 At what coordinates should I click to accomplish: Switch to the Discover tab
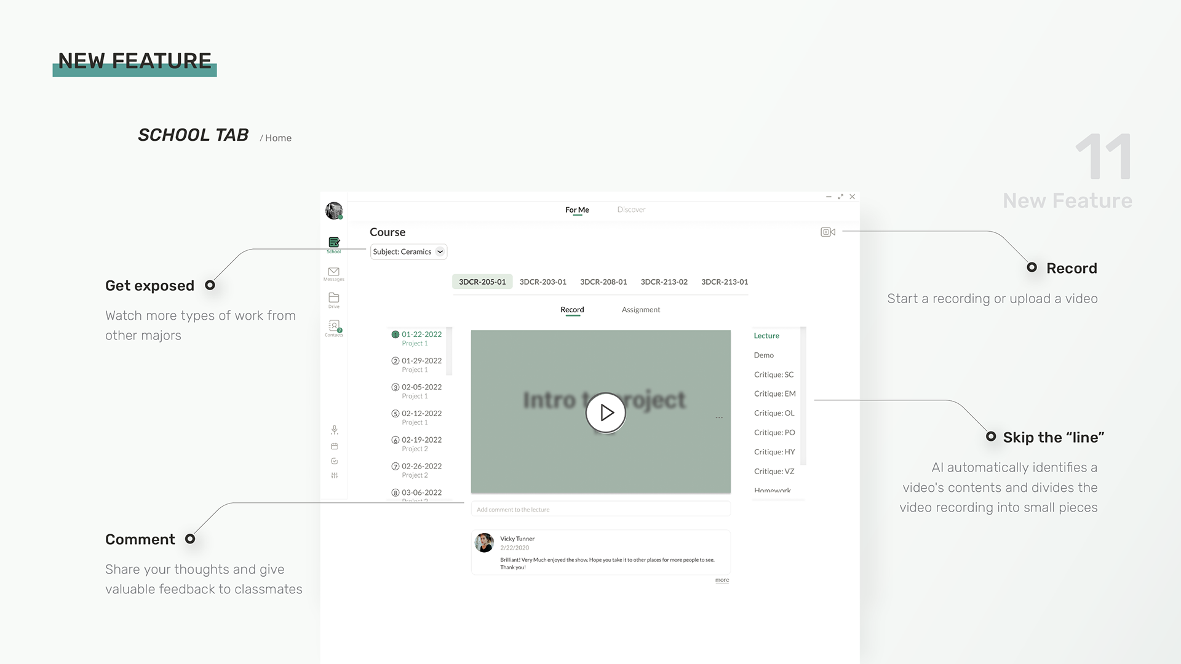(631, 210)
